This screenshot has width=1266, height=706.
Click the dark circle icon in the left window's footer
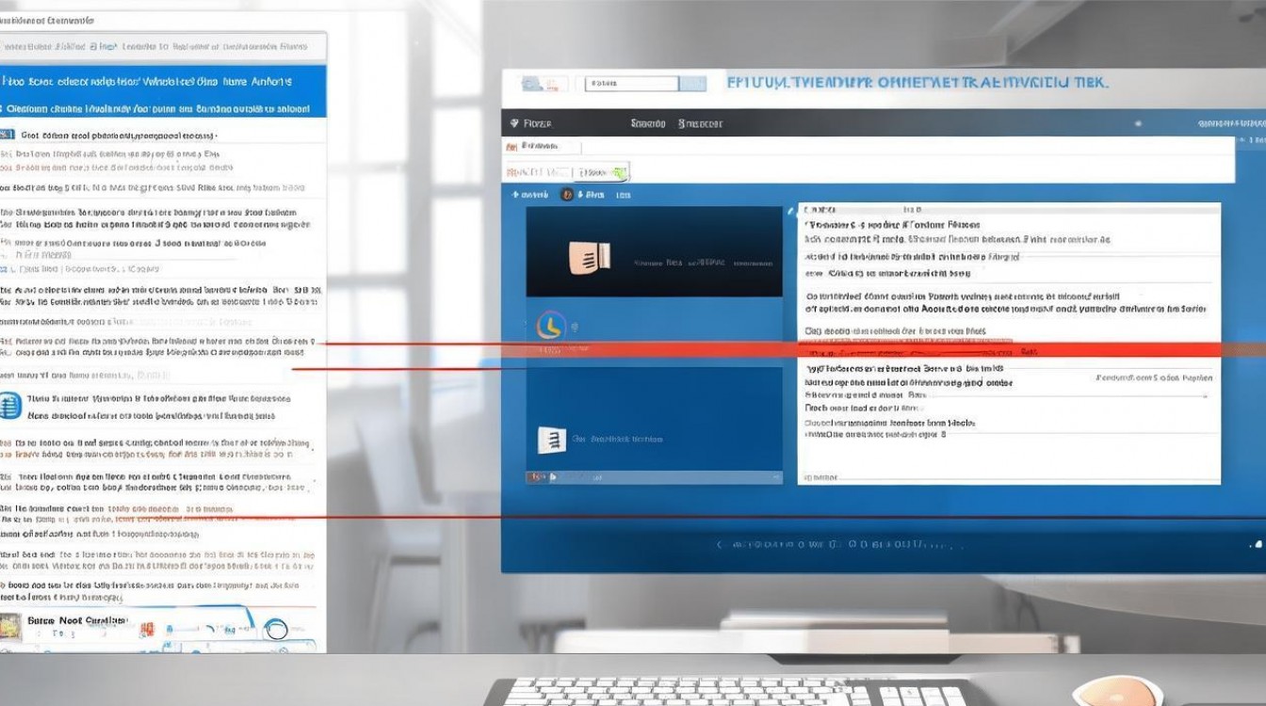pos(276,629)
